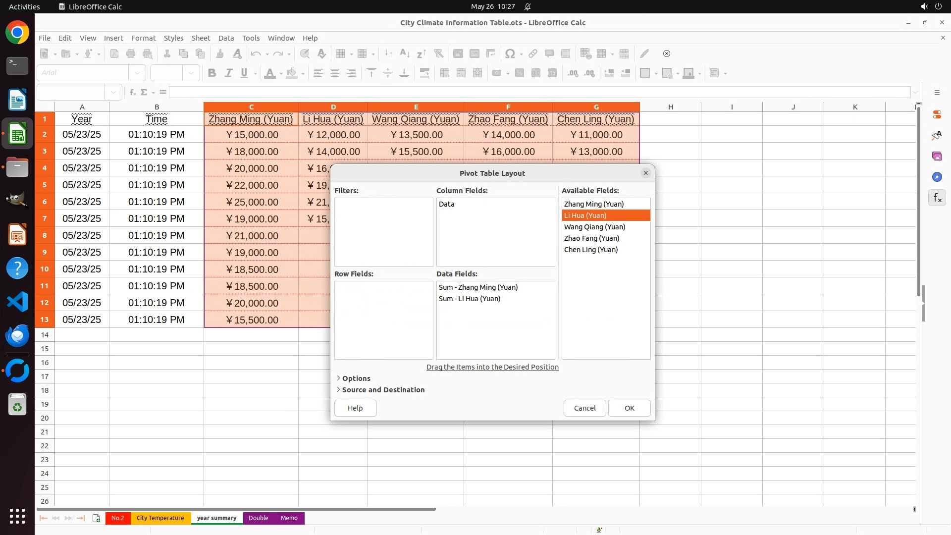Select Sum - Zhang Ming (Yuan) data field
This screenshot has width=951, height=535.
[x=478, y=287]
